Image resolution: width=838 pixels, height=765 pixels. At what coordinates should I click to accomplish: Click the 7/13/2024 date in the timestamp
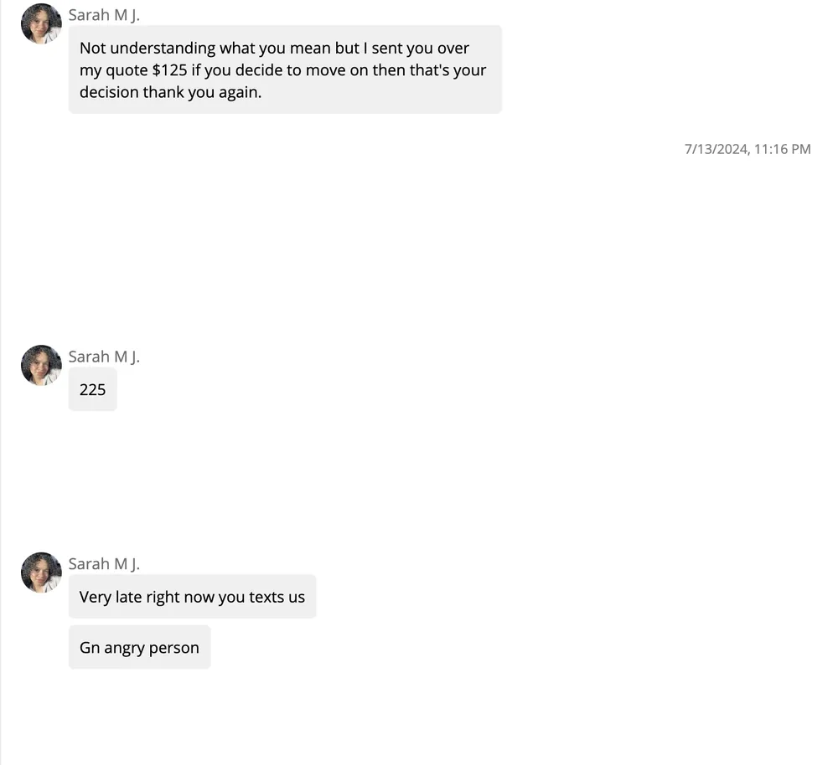[716, 149]
